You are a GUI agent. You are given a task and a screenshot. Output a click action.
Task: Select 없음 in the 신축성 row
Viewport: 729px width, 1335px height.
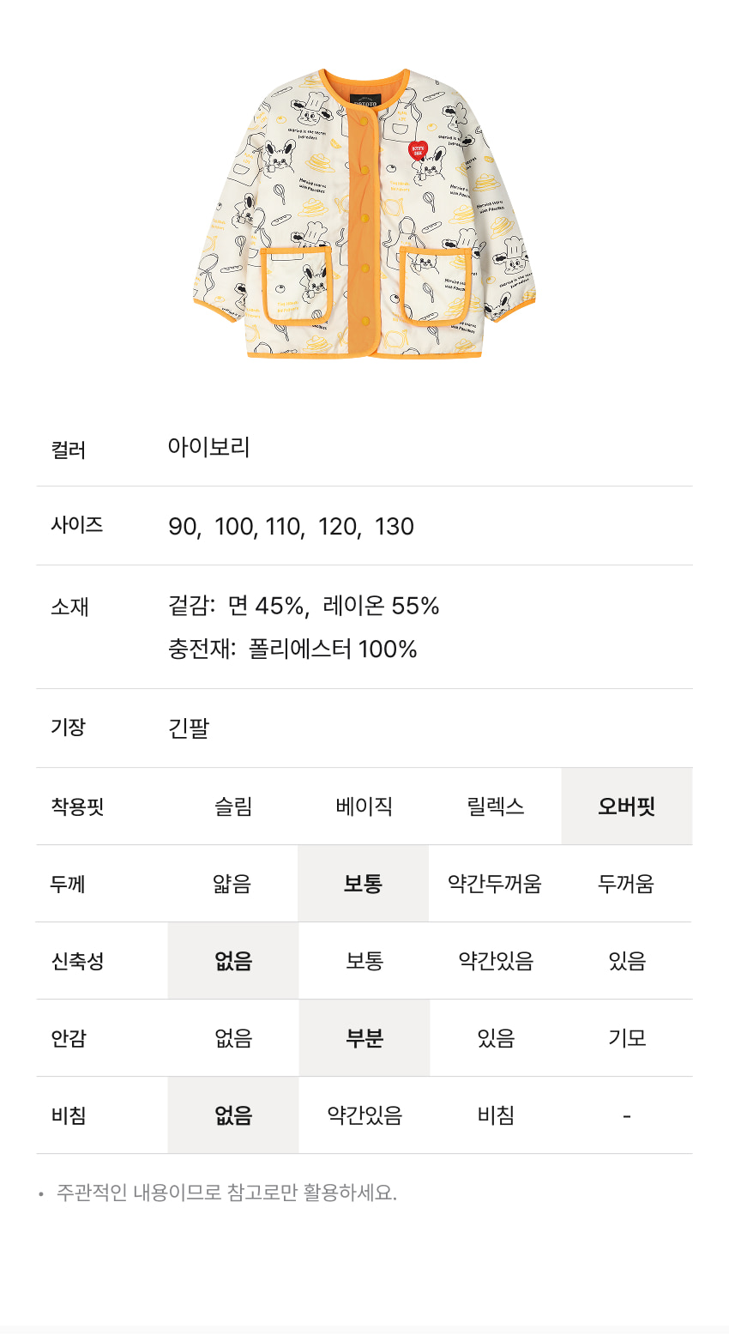tap(233, 961)
